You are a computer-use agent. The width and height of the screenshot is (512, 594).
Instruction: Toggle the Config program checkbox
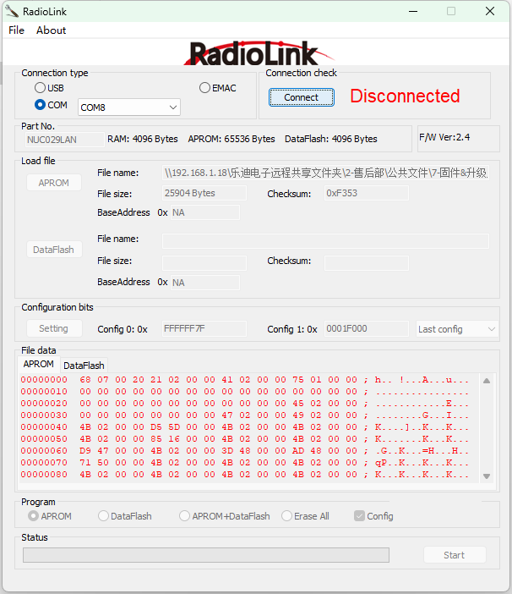click(x=360, y=516)
